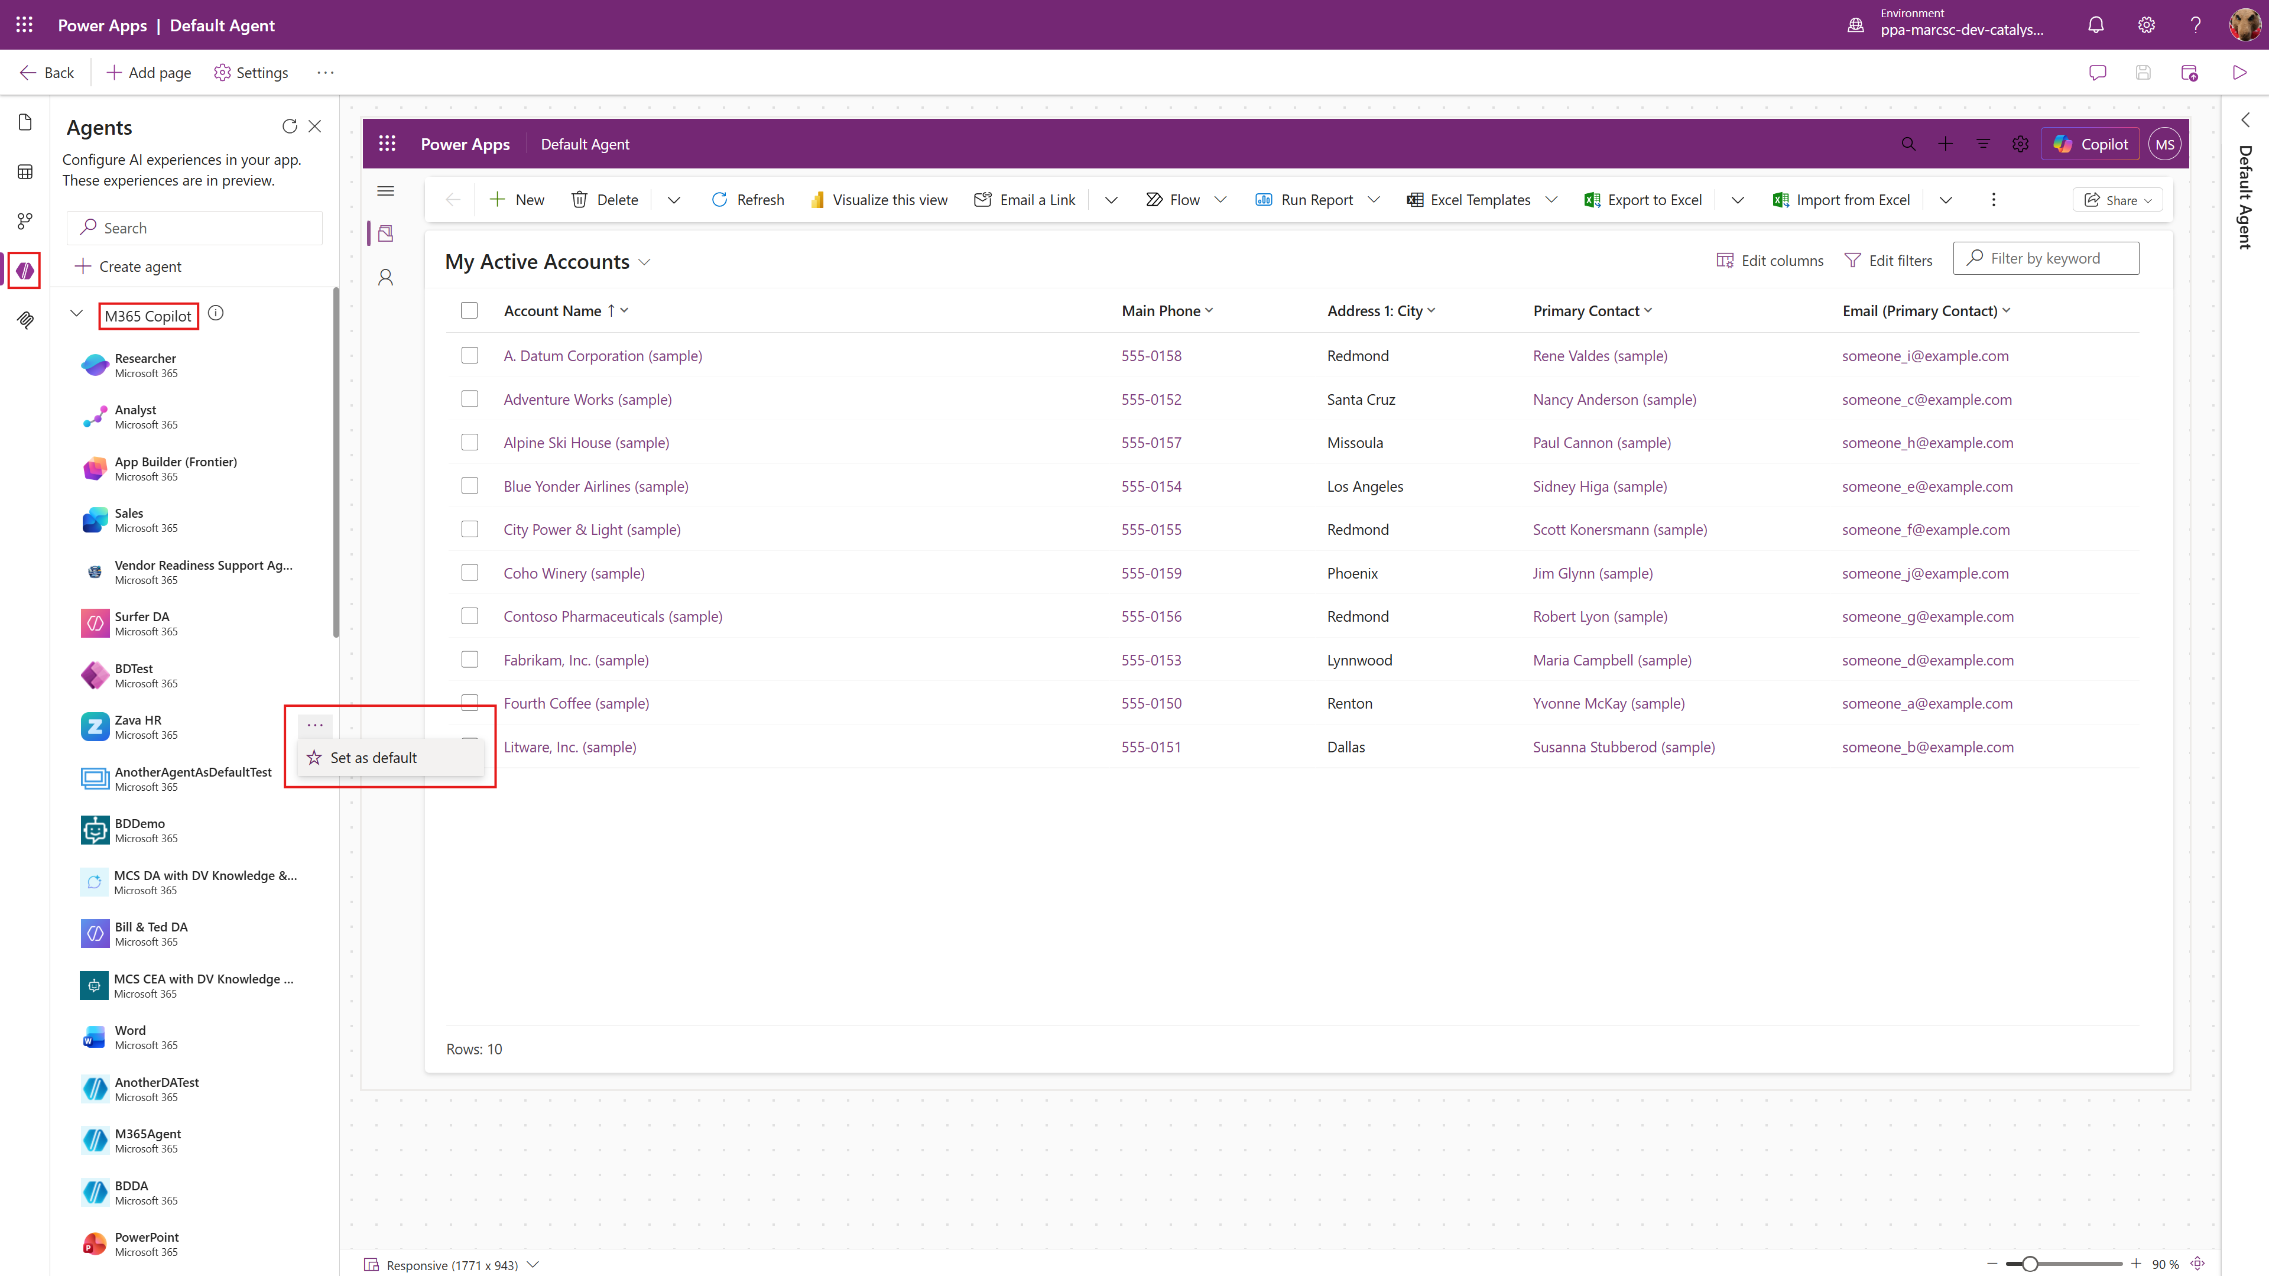Viewport: 2269px width, 1276px height.
Task: Open Main Phone column header menu
Action: tap(1167, 311)
